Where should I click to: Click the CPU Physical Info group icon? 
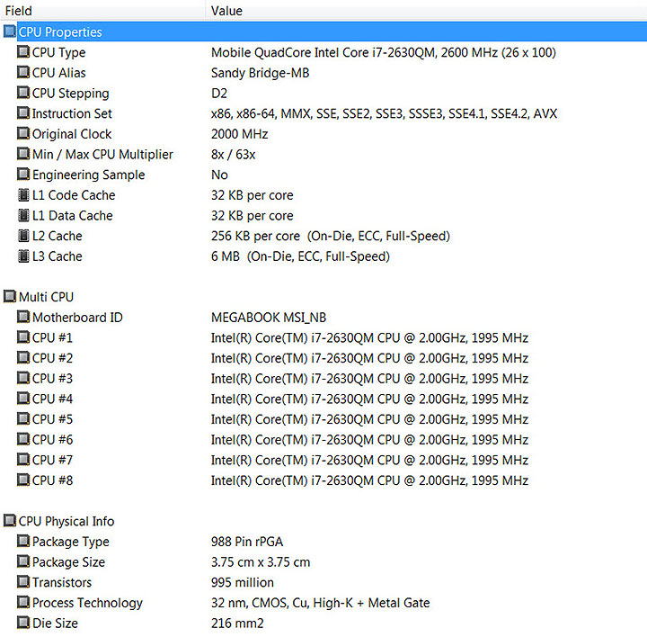click(10, 521)
